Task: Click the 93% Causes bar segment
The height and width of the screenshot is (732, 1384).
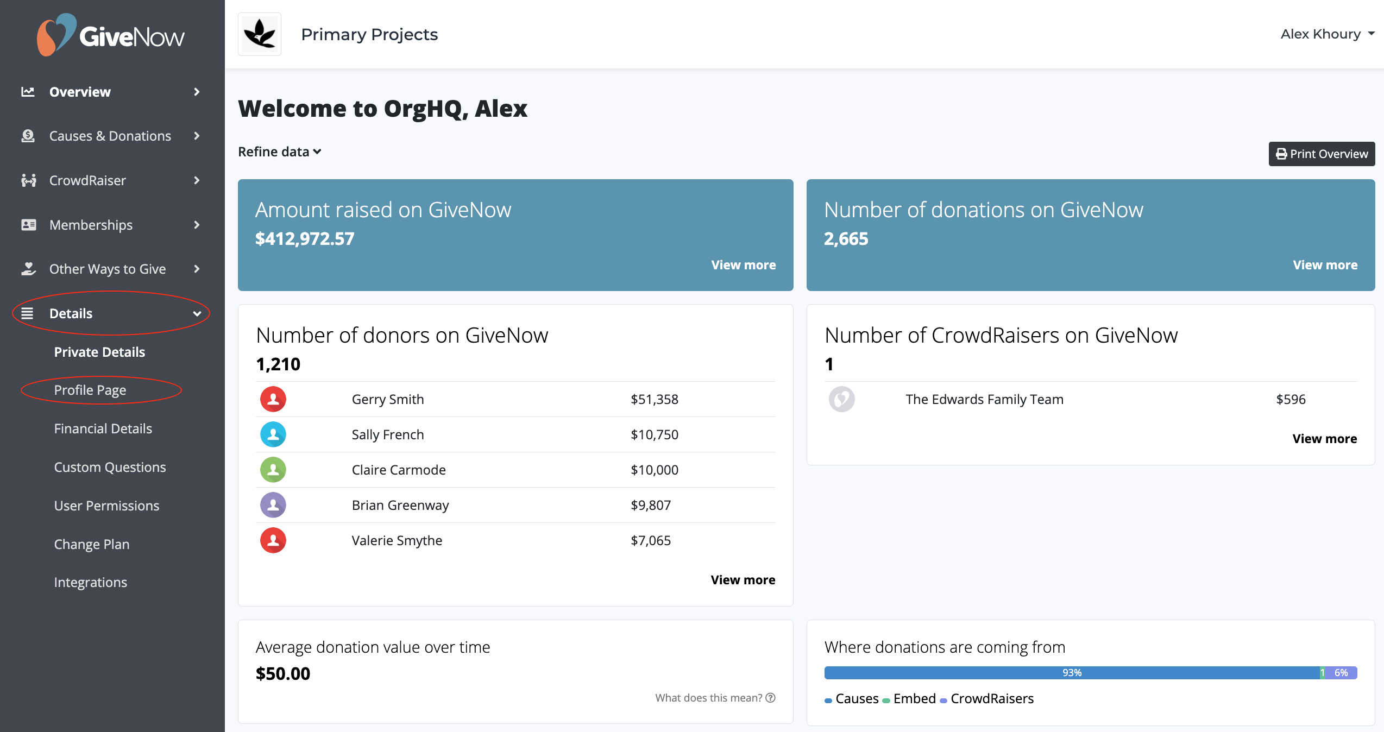Action: (1072, 673)
